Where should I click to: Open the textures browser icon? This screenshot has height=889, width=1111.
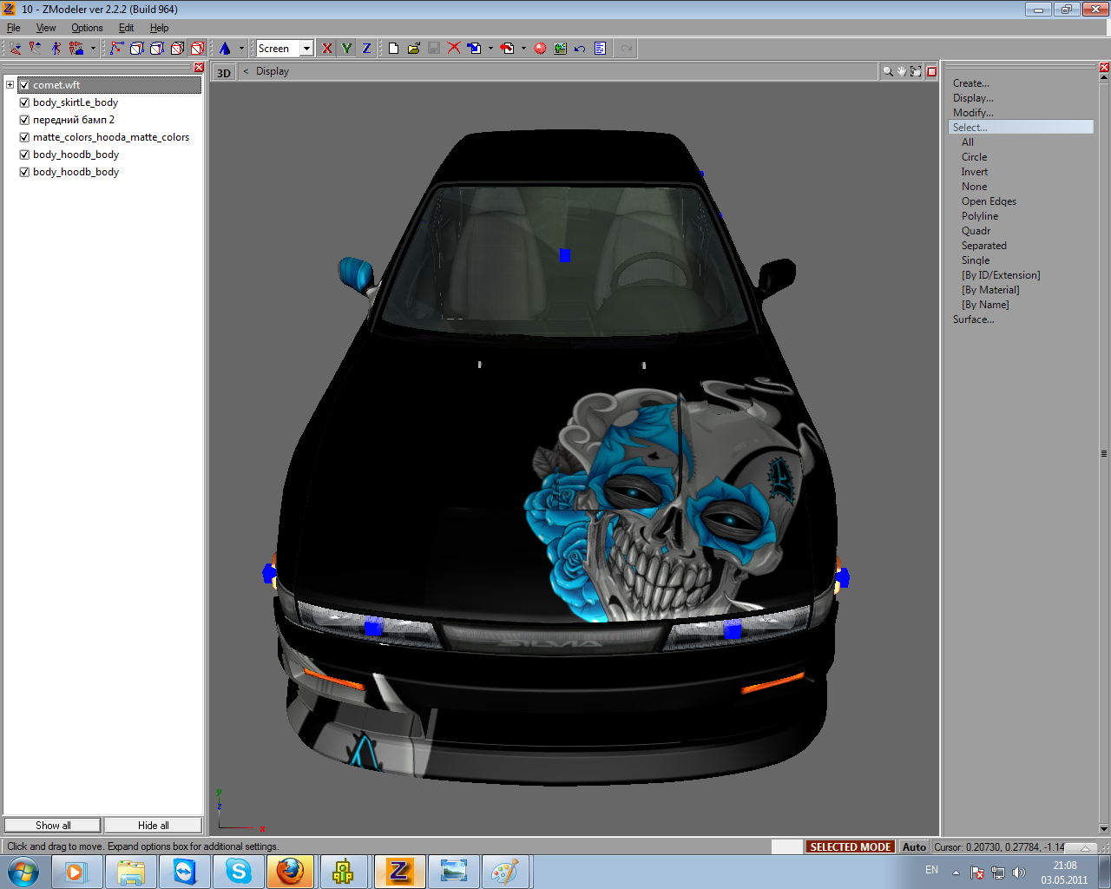point(560,49)
